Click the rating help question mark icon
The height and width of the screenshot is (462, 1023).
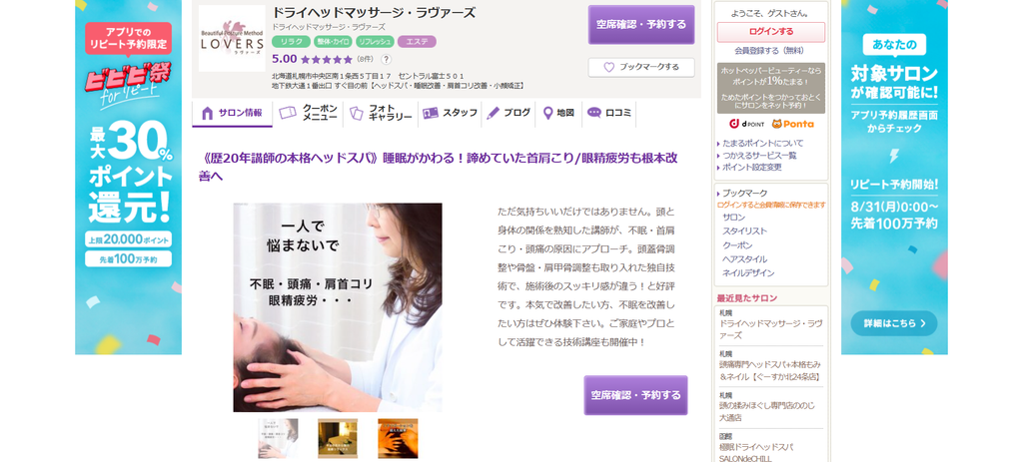386,59
